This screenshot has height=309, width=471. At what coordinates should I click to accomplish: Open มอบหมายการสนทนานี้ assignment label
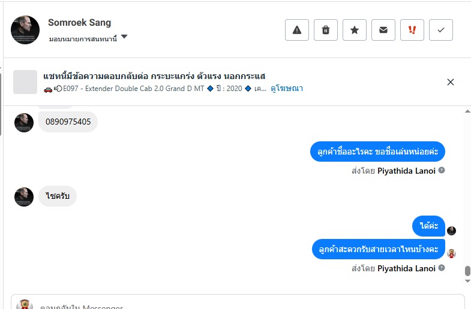[83, 38]
